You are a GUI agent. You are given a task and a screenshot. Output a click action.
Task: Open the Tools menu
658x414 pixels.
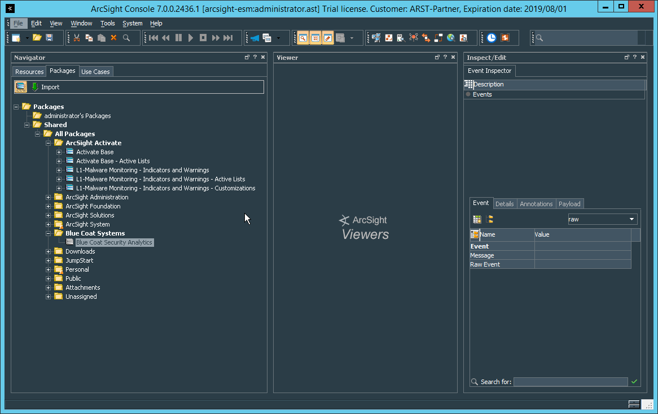click(107, 23)
